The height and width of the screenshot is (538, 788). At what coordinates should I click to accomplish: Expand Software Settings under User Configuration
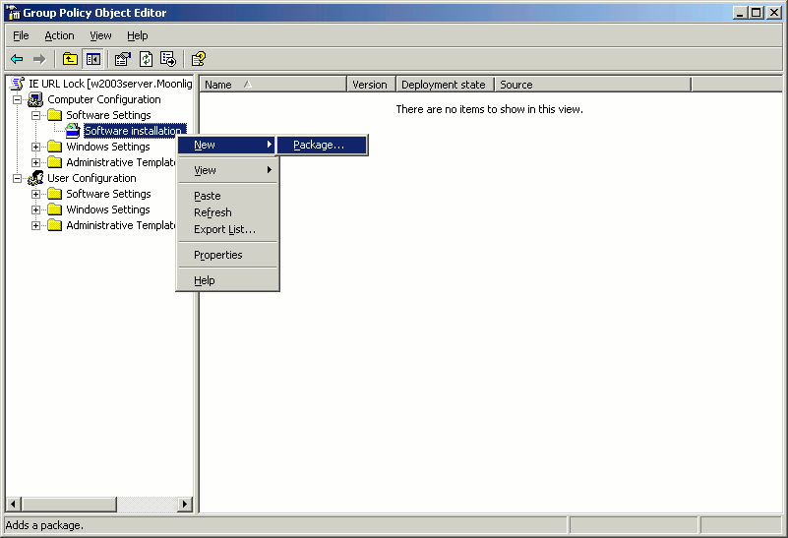[35, 194]
